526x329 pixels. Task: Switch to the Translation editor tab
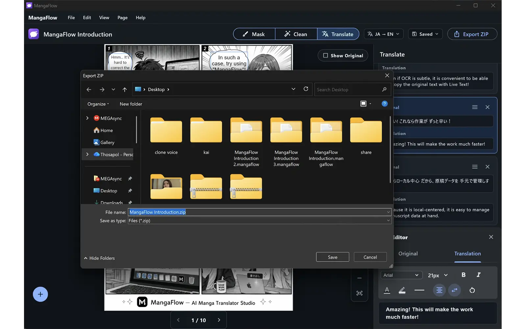(467, 254)
